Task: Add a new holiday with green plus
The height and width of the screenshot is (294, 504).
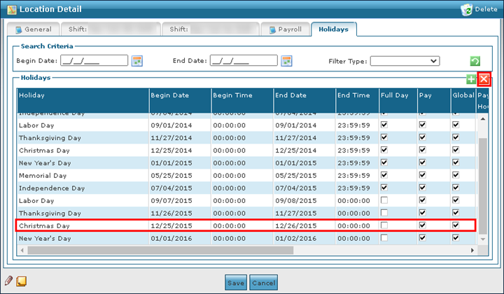Action: [x=472, y=79]
